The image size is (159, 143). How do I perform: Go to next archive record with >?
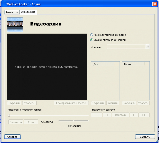click(x=134, y=115)
